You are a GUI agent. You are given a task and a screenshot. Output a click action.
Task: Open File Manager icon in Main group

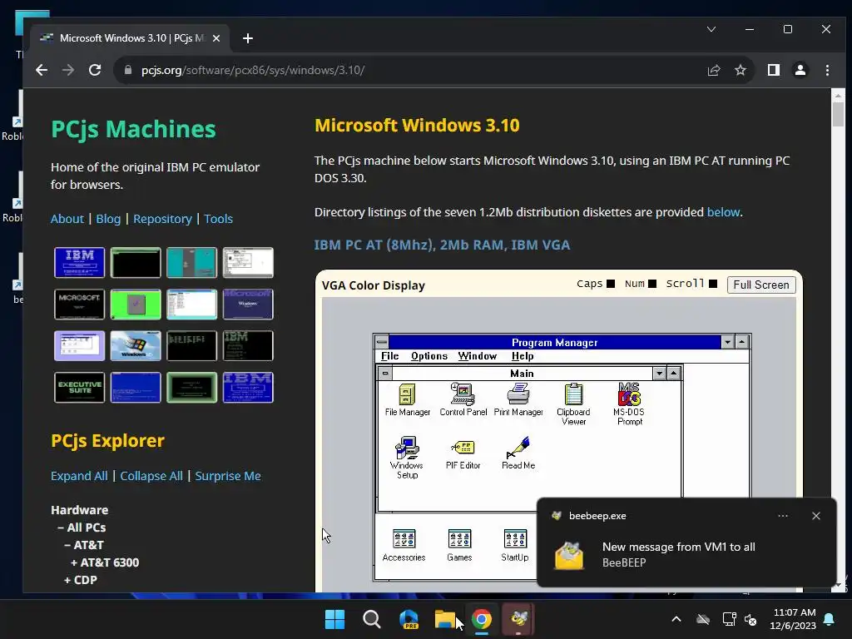(x=407, y=400)
